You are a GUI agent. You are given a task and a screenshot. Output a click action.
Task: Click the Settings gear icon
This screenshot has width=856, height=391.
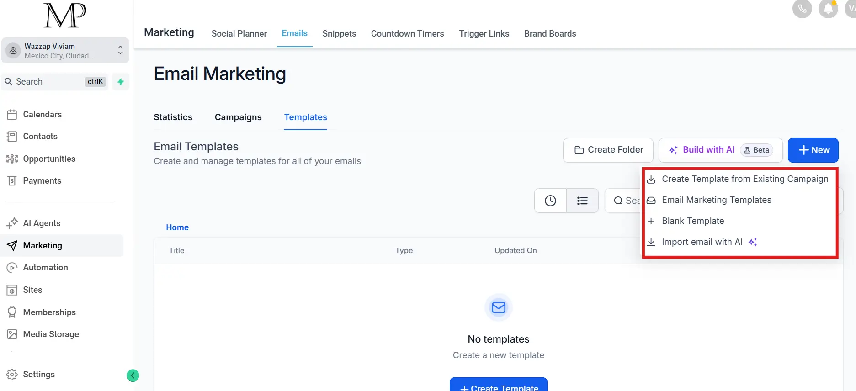[12, 375]
